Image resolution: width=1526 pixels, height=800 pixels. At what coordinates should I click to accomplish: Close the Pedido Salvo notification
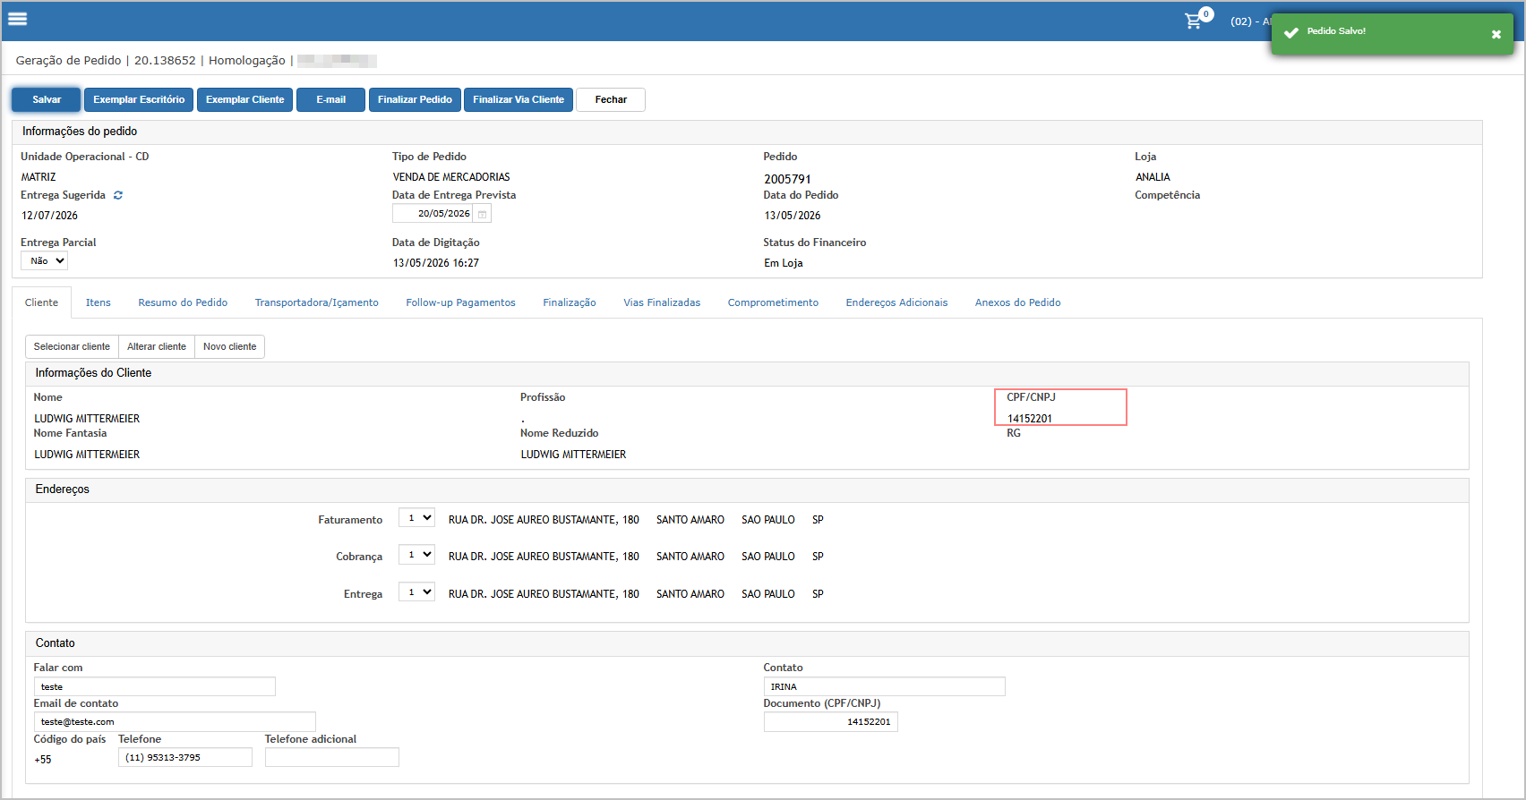1496,34
